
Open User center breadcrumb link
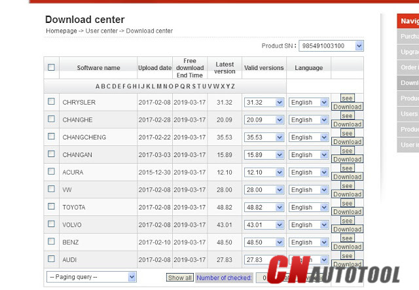(101, 31)
